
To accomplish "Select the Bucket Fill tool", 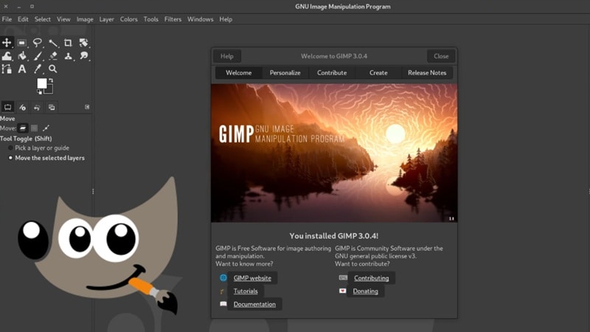I will pos(22,56).
